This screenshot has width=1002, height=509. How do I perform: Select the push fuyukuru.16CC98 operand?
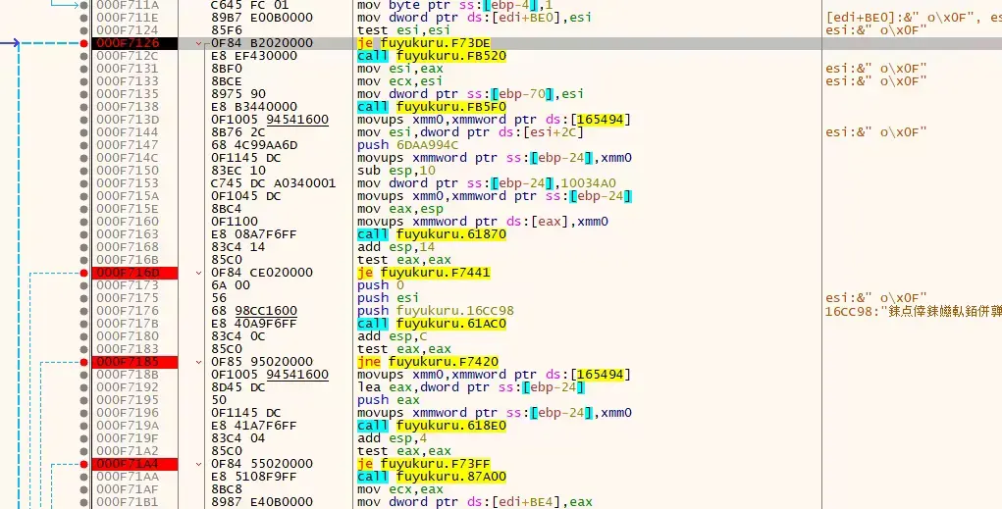[455, 311]
